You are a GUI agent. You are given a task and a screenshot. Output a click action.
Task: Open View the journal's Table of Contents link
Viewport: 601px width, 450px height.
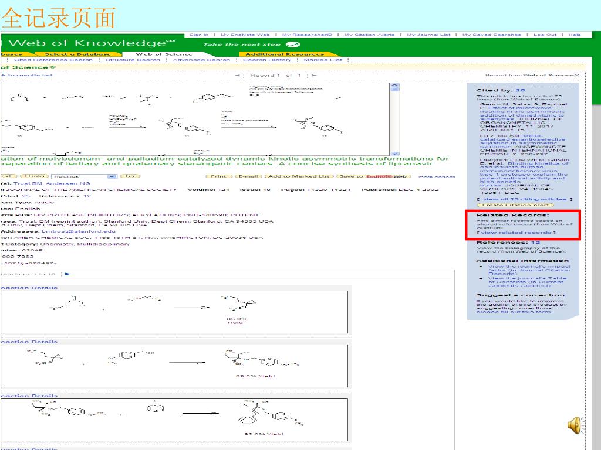point(527,282)
